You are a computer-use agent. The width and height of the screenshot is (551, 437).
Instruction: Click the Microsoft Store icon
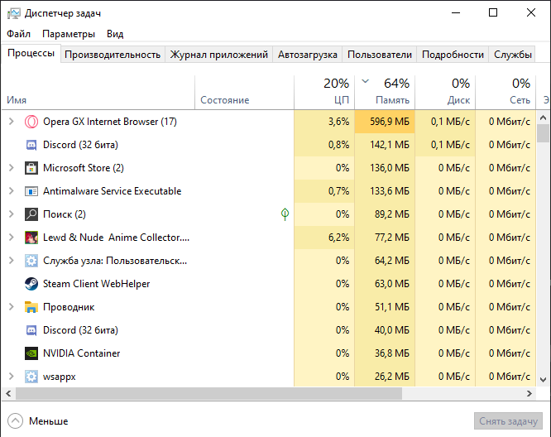31,168
